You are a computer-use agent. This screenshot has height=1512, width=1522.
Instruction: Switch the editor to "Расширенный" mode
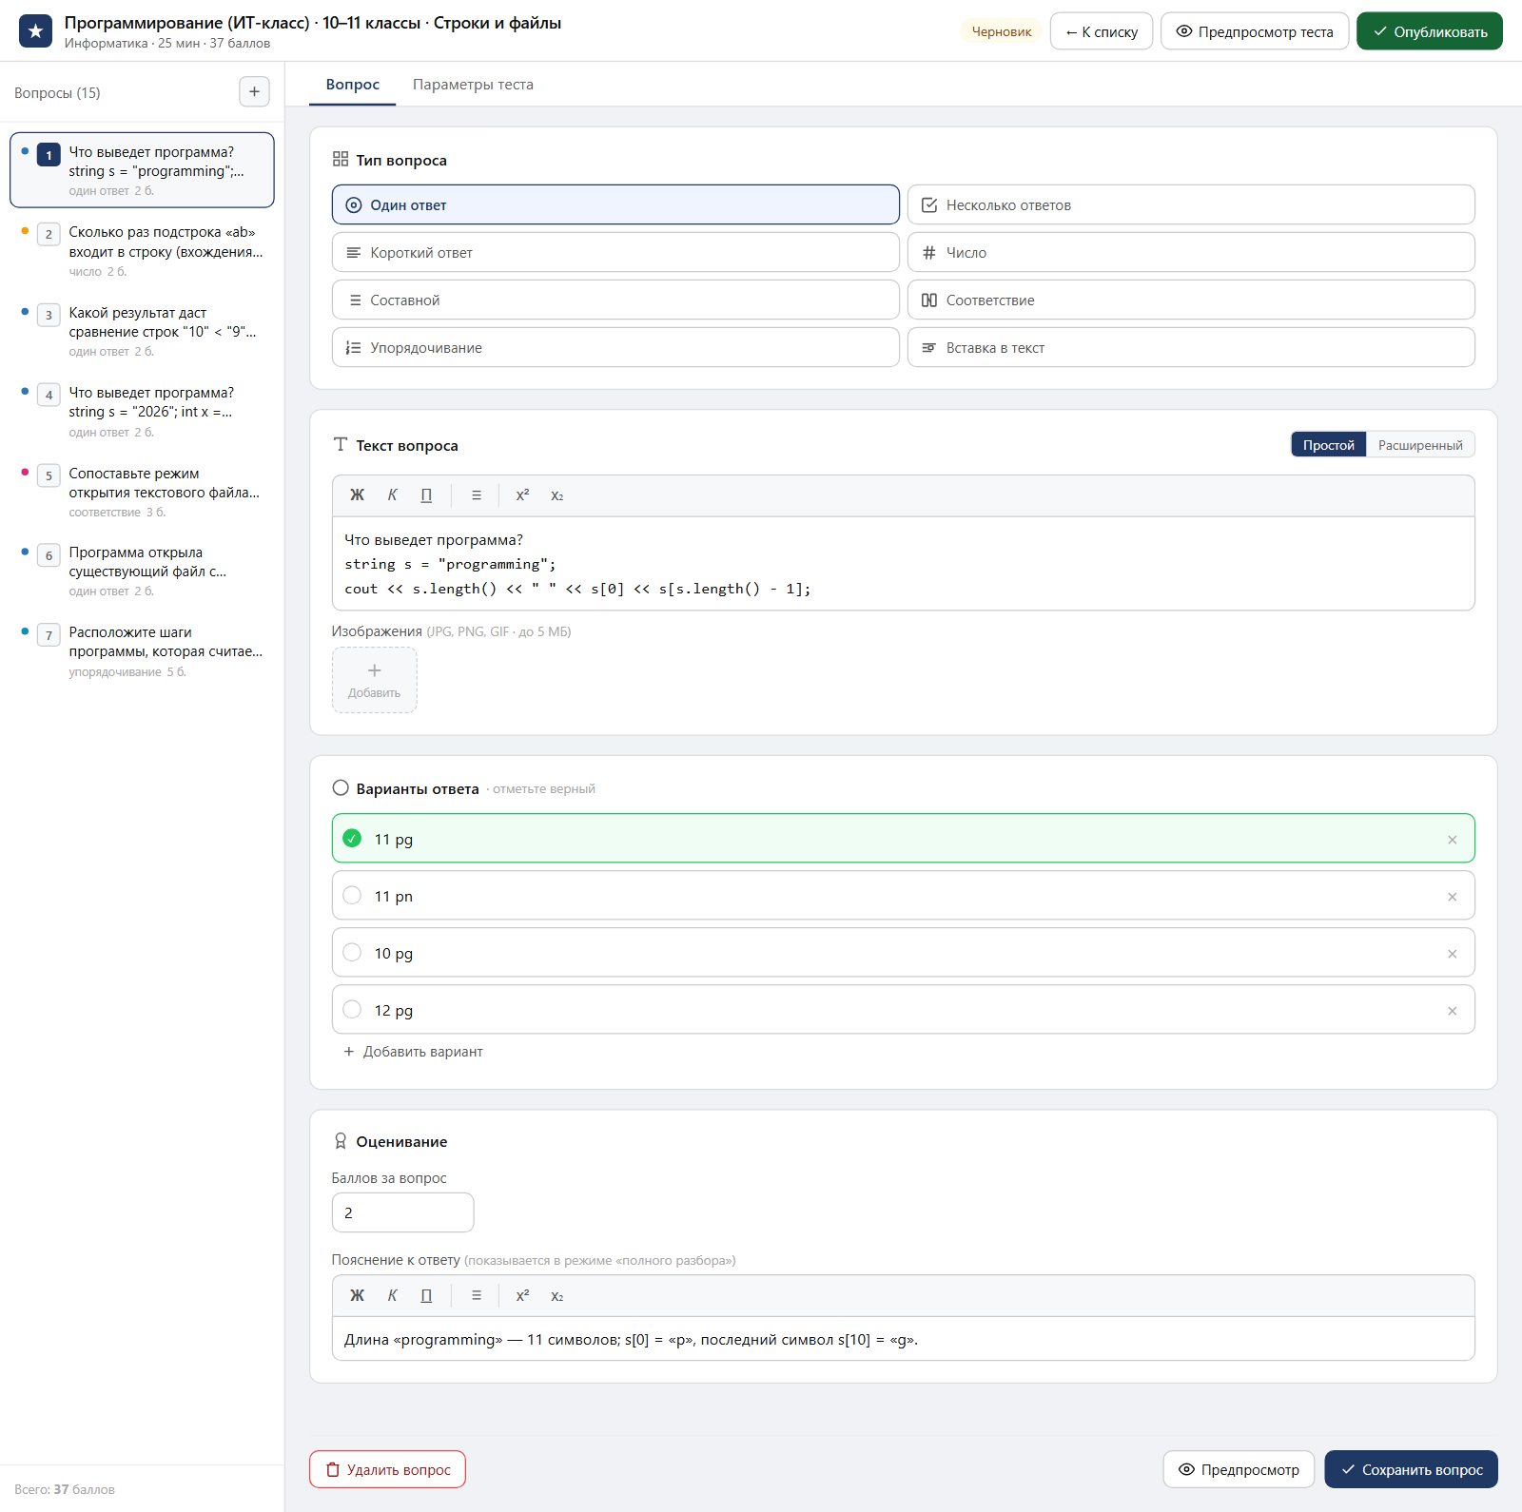(1420, 445)
